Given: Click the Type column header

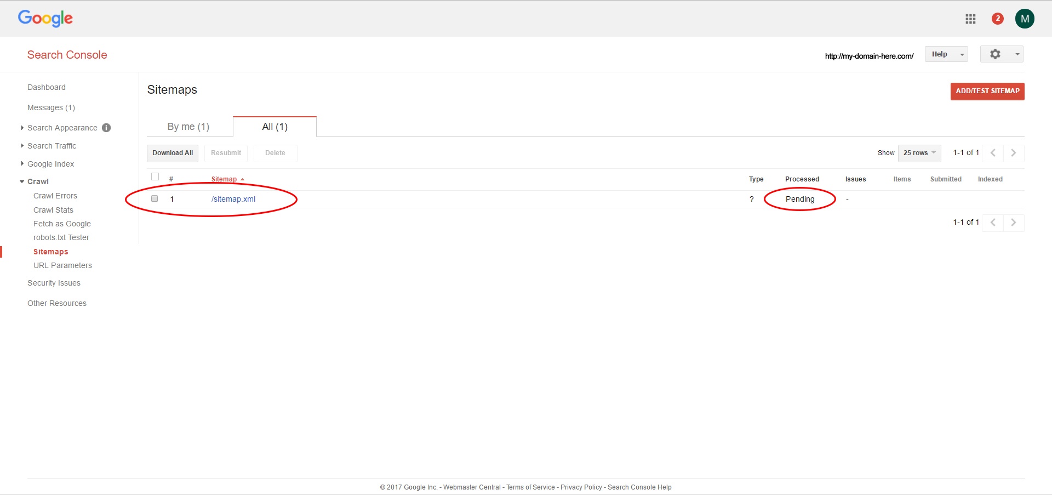Looking at the screenshot, I should coord(756,179).
